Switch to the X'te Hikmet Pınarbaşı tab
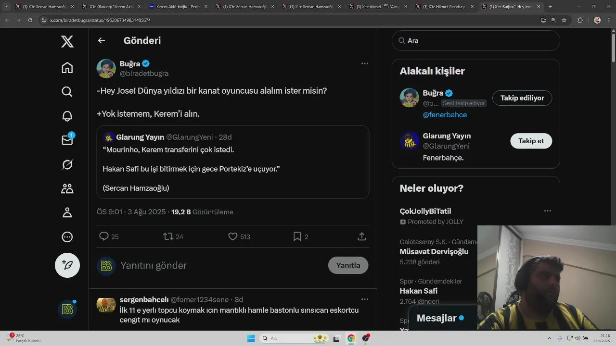Viewport: 616px width, 346px height. pyautogui.click(x=444, y=7)
